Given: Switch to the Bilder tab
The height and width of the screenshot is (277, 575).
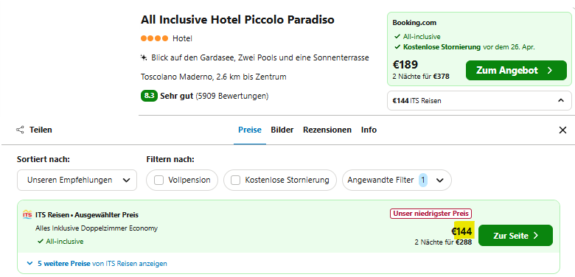Looking at the screenshot, I should [282, 130].
